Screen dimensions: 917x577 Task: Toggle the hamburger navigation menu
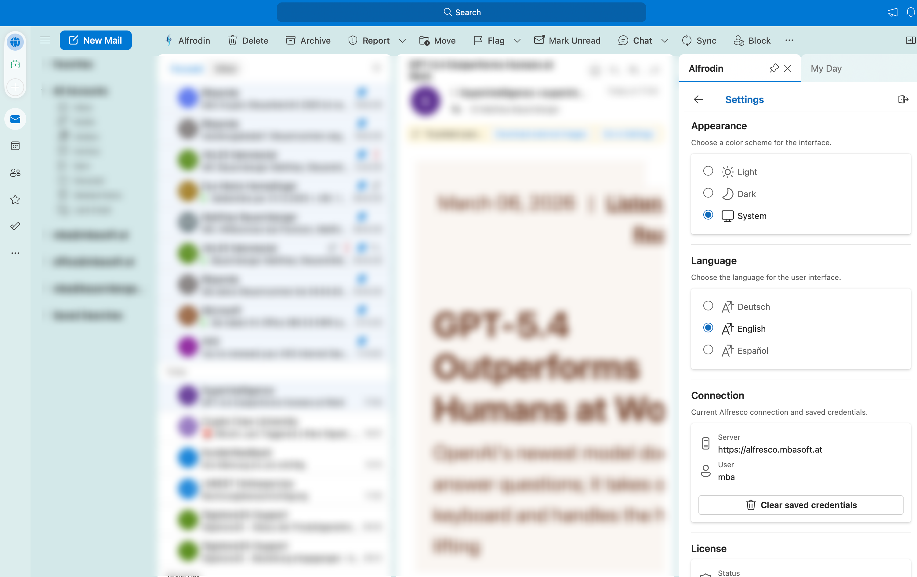45,40
